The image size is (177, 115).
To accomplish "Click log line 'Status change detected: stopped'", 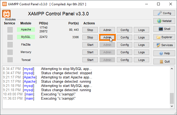I will 67,73.
